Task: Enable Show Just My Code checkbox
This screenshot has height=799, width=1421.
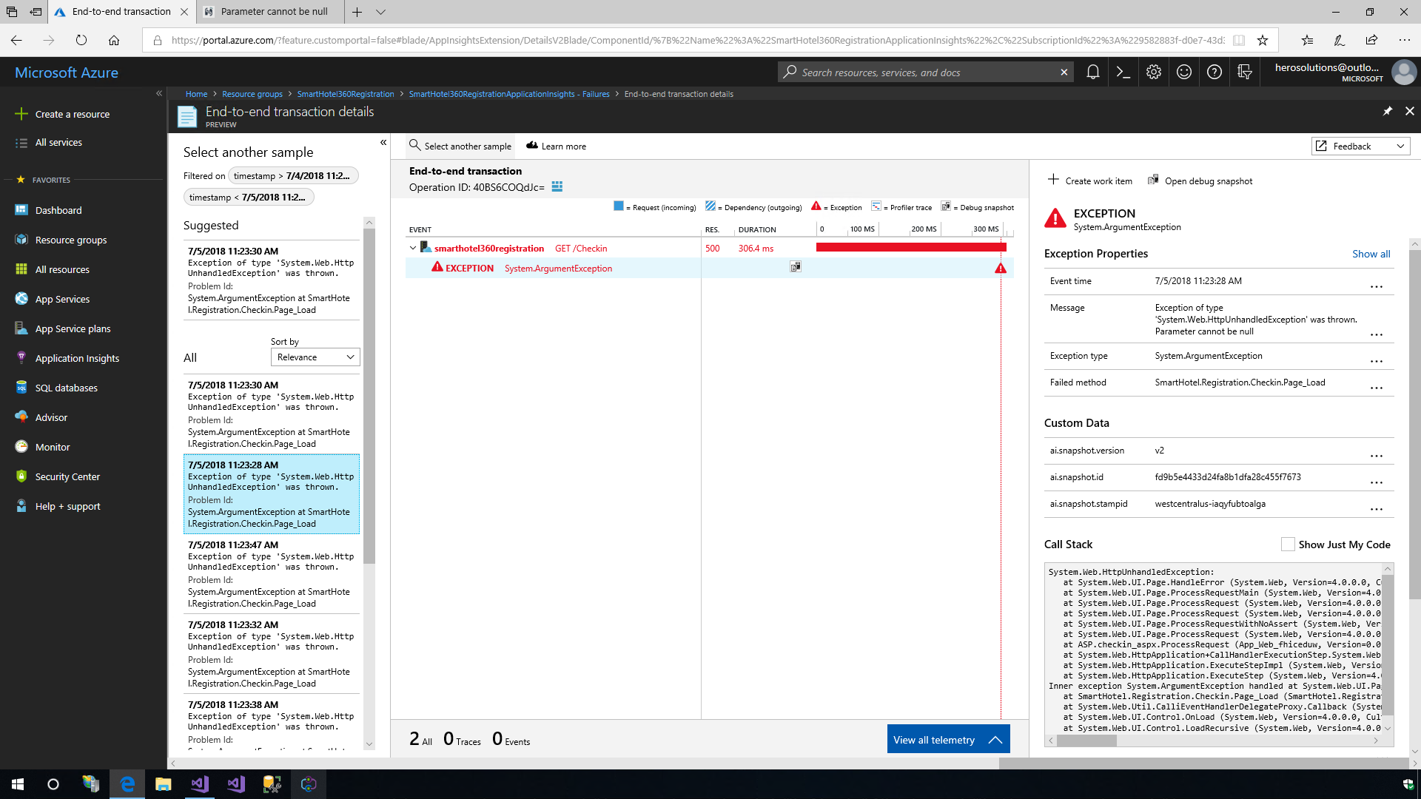Action: click(1288, 545)
